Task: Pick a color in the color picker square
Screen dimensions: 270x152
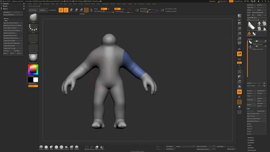Action: tap(33, 69)
